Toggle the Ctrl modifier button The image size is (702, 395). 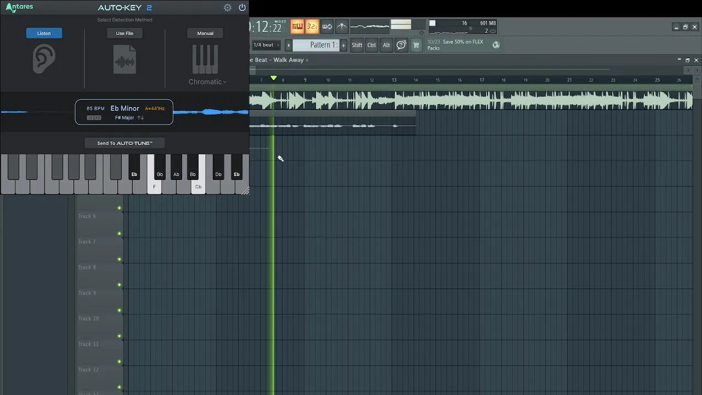click(372, 45)
